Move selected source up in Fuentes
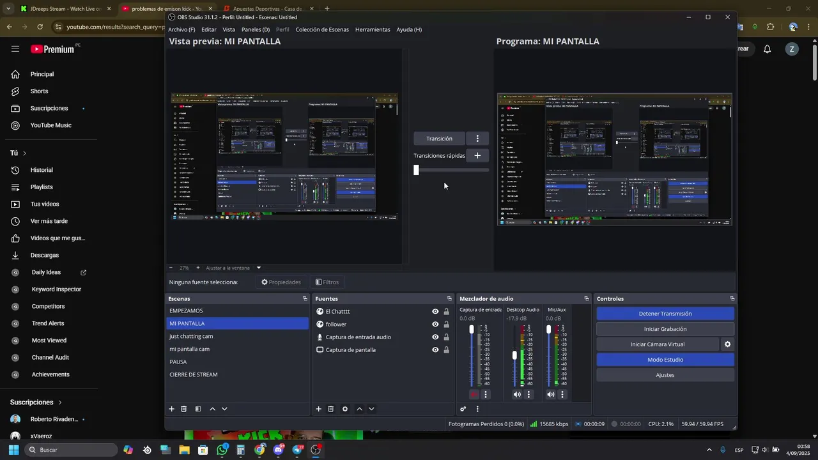Viewport: 818px width, 460px height. [x=359, y=409]
